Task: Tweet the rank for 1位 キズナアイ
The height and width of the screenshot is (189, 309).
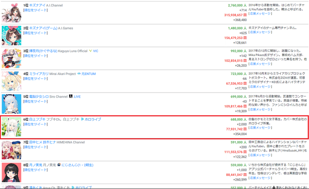Action: click(36, 10)
